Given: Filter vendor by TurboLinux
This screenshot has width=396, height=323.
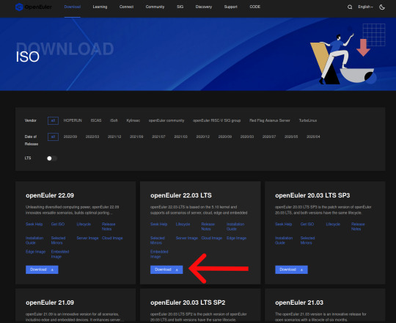Looking at the screenshot, I should [x=308, y=120].
